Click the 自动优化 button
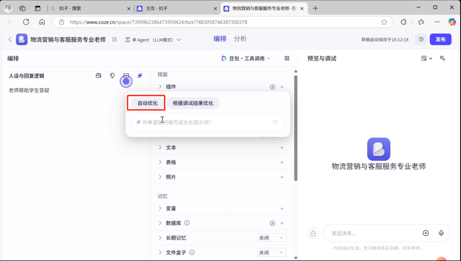 (x=146, y=103)
